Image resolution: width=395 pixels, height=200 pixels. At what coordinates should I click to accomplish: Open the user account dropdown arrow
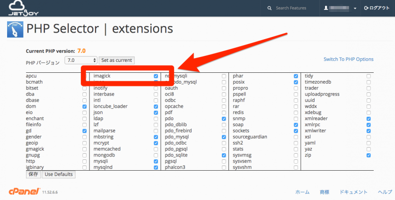(x=355, y=9)
